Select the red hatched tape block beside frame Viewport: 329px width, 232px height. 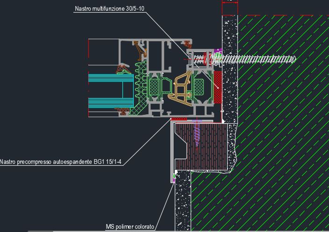pos(217,87)
